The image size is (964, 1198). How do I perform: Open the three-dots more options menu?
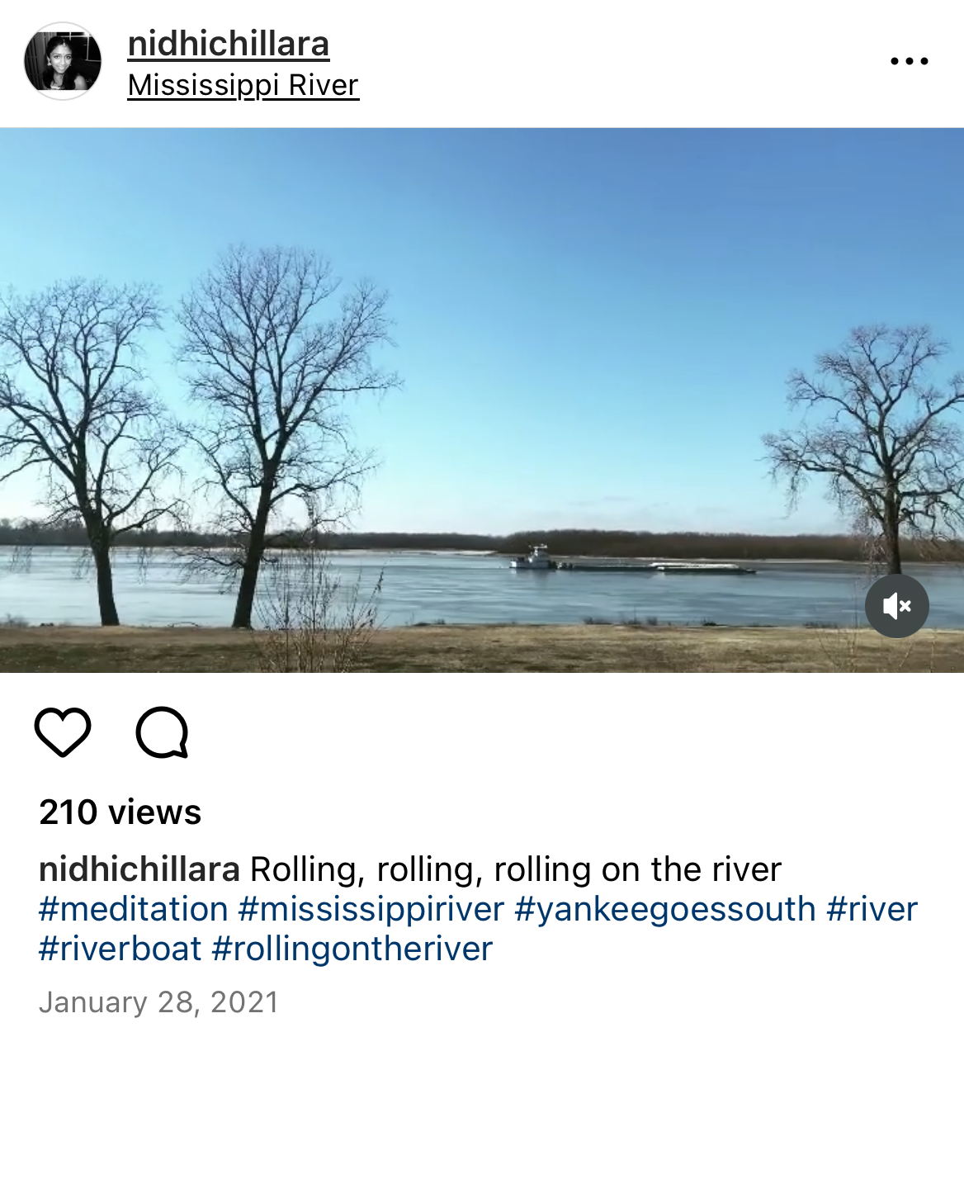pos(910,61)
